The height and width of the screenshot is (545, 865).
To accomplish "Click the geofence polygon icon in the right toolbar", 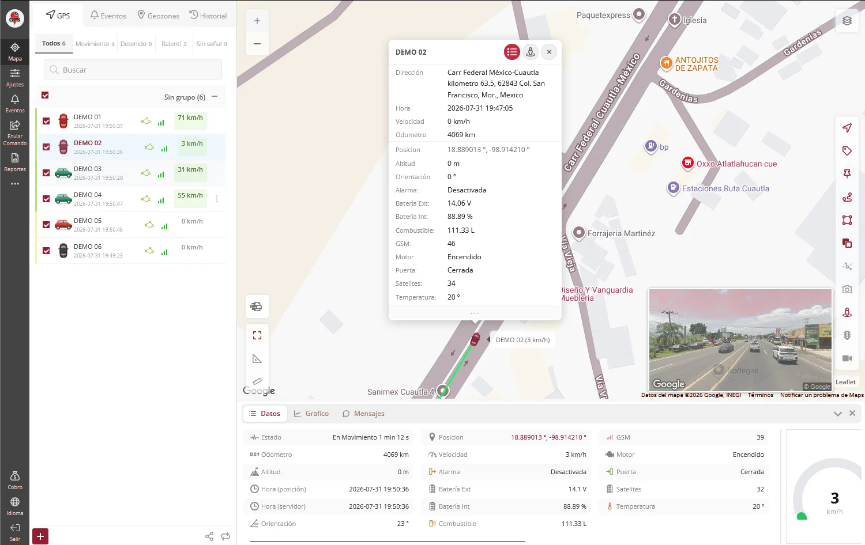I will coord(847,220).
